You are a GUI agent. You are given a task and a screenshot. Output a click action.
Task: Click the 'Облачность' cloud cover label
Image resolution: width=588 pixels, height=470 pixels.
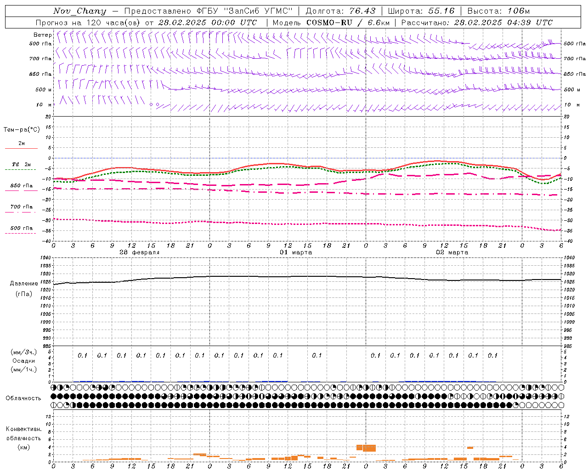click(23, 398)
